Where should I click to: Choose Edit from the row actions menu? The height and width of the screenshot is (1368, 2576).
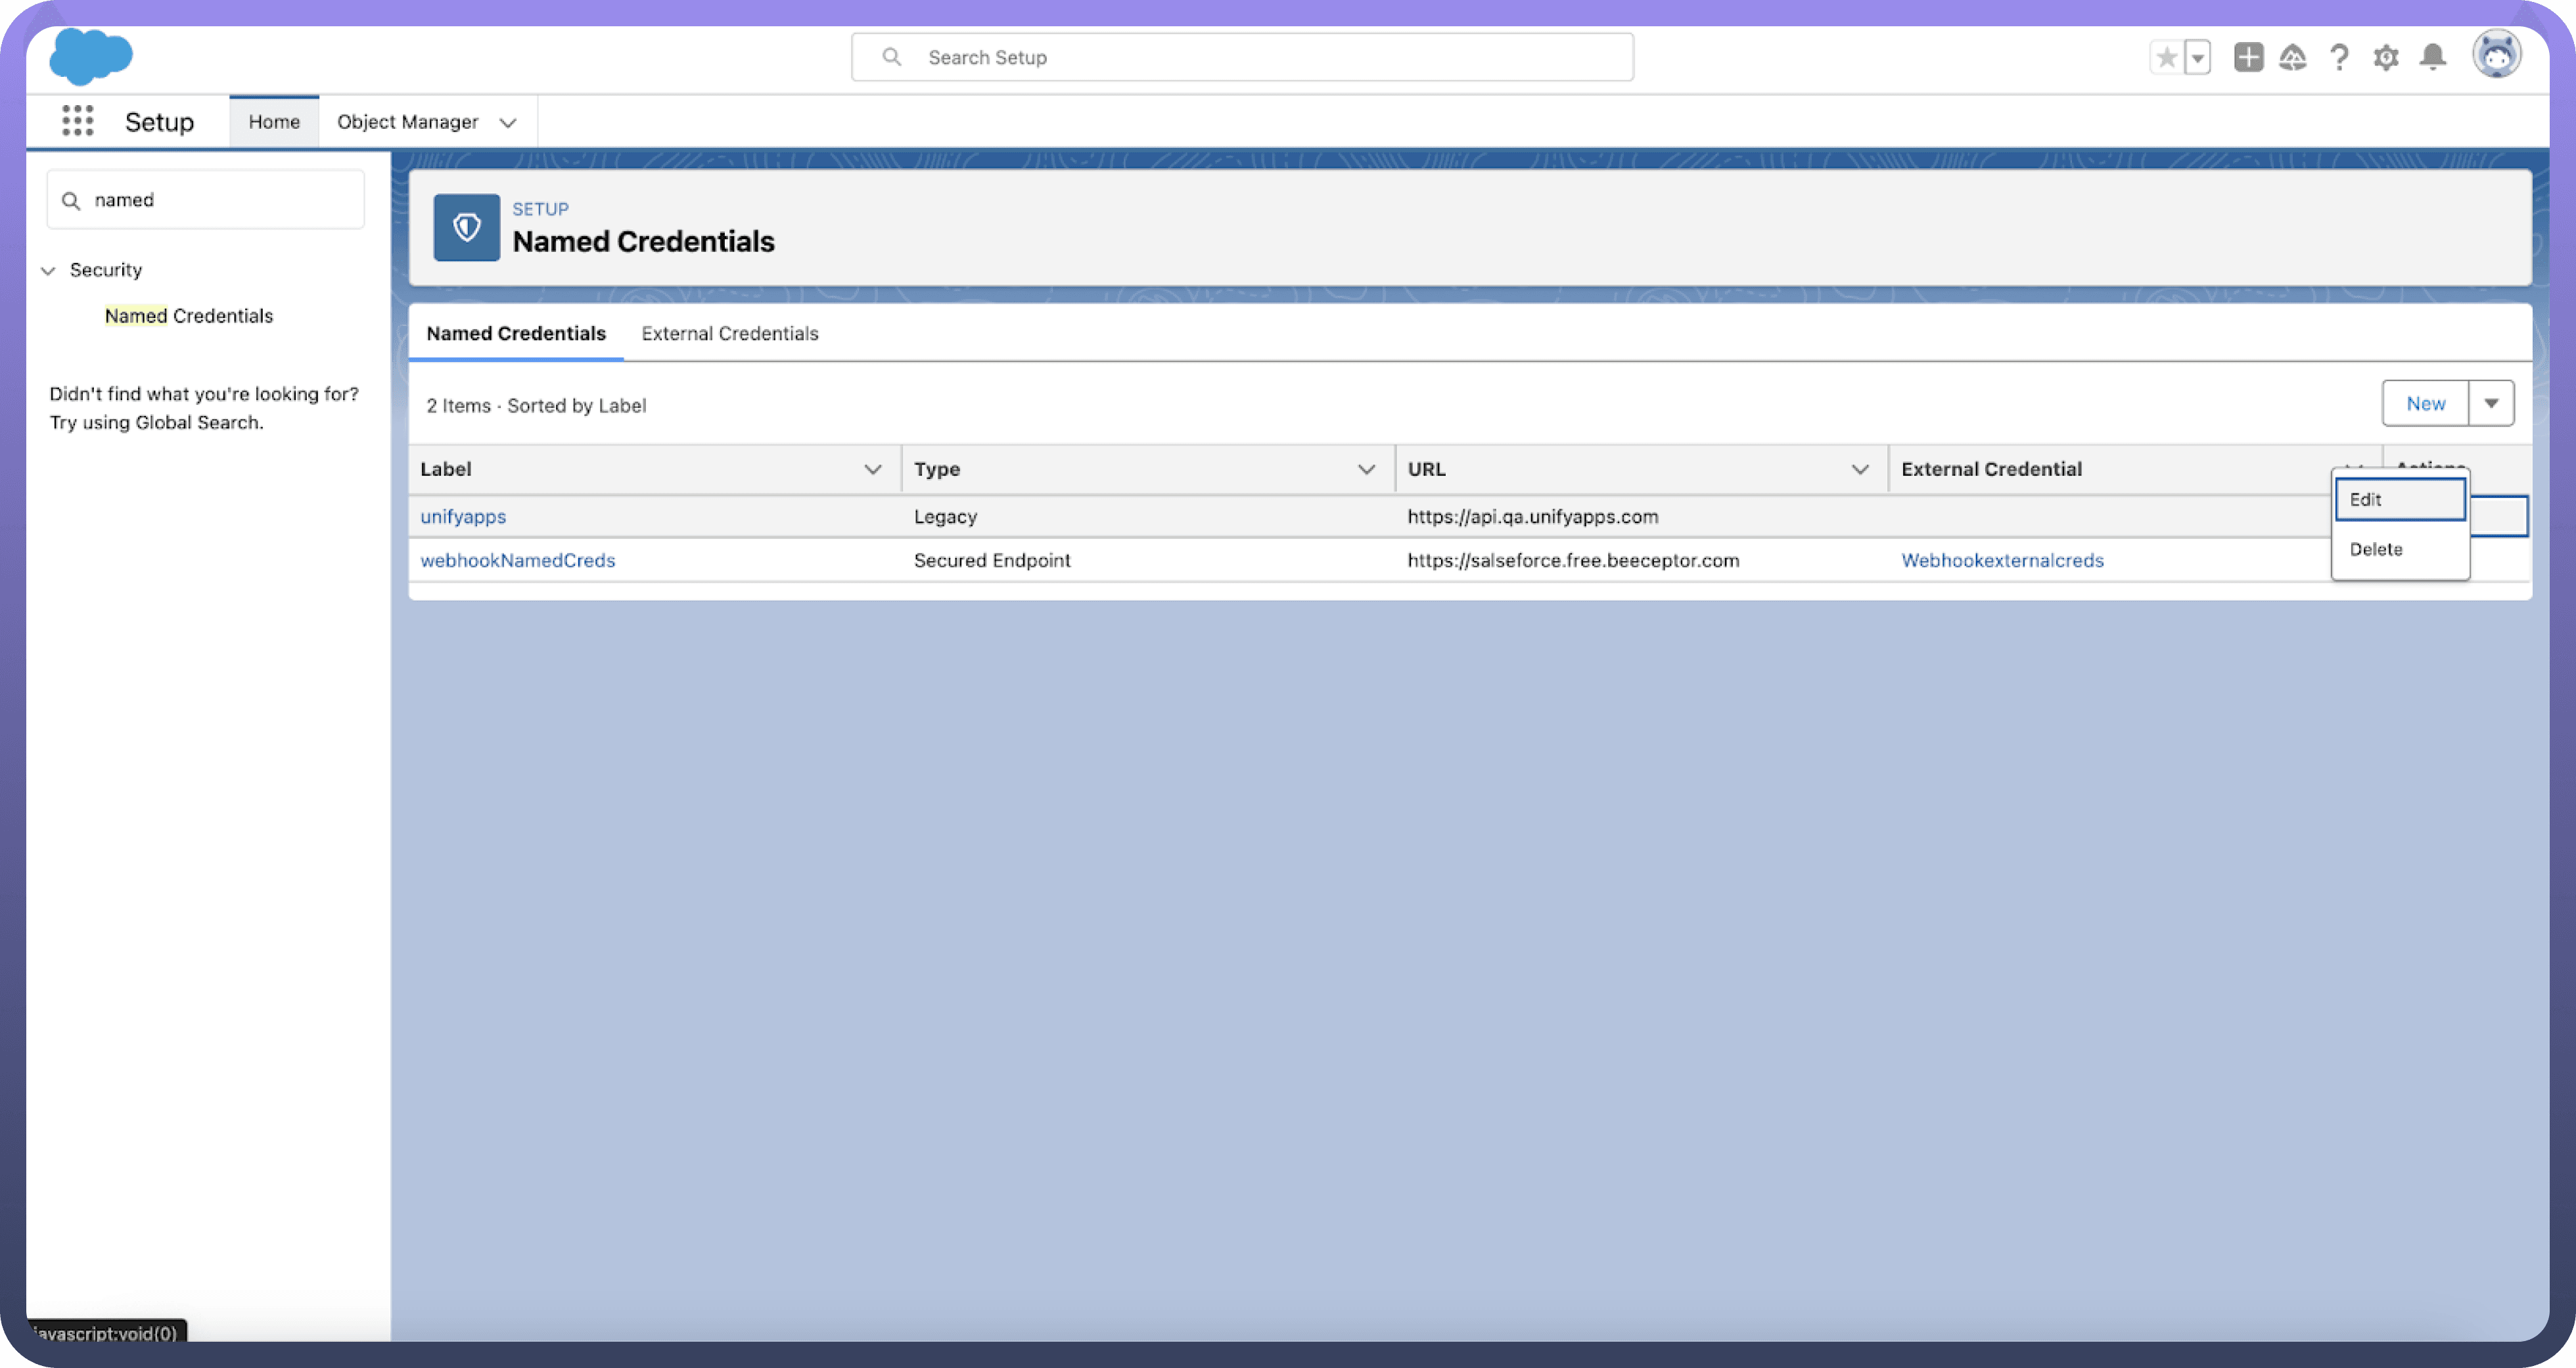(x=2399, y=499)
